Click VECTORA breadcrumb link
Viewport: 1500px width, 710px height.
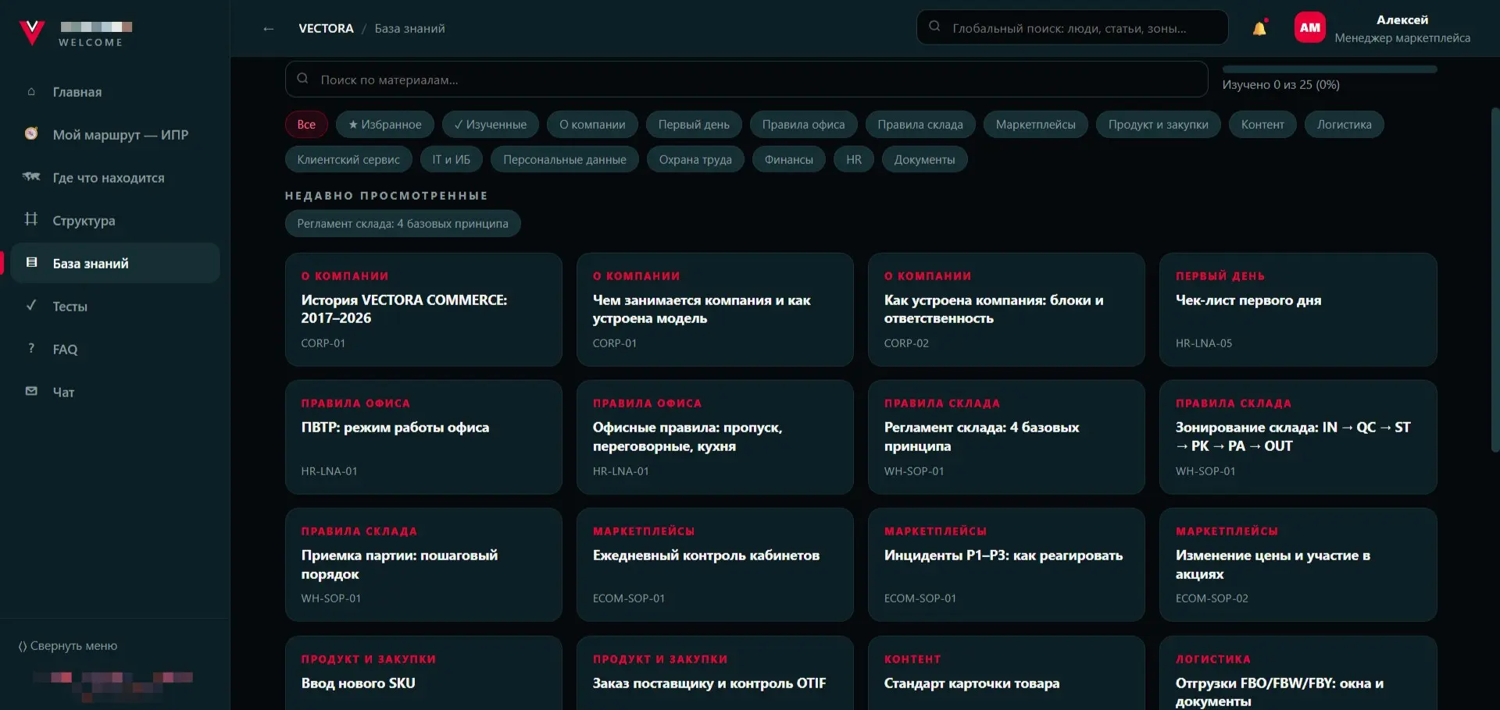tap(326, 28)
